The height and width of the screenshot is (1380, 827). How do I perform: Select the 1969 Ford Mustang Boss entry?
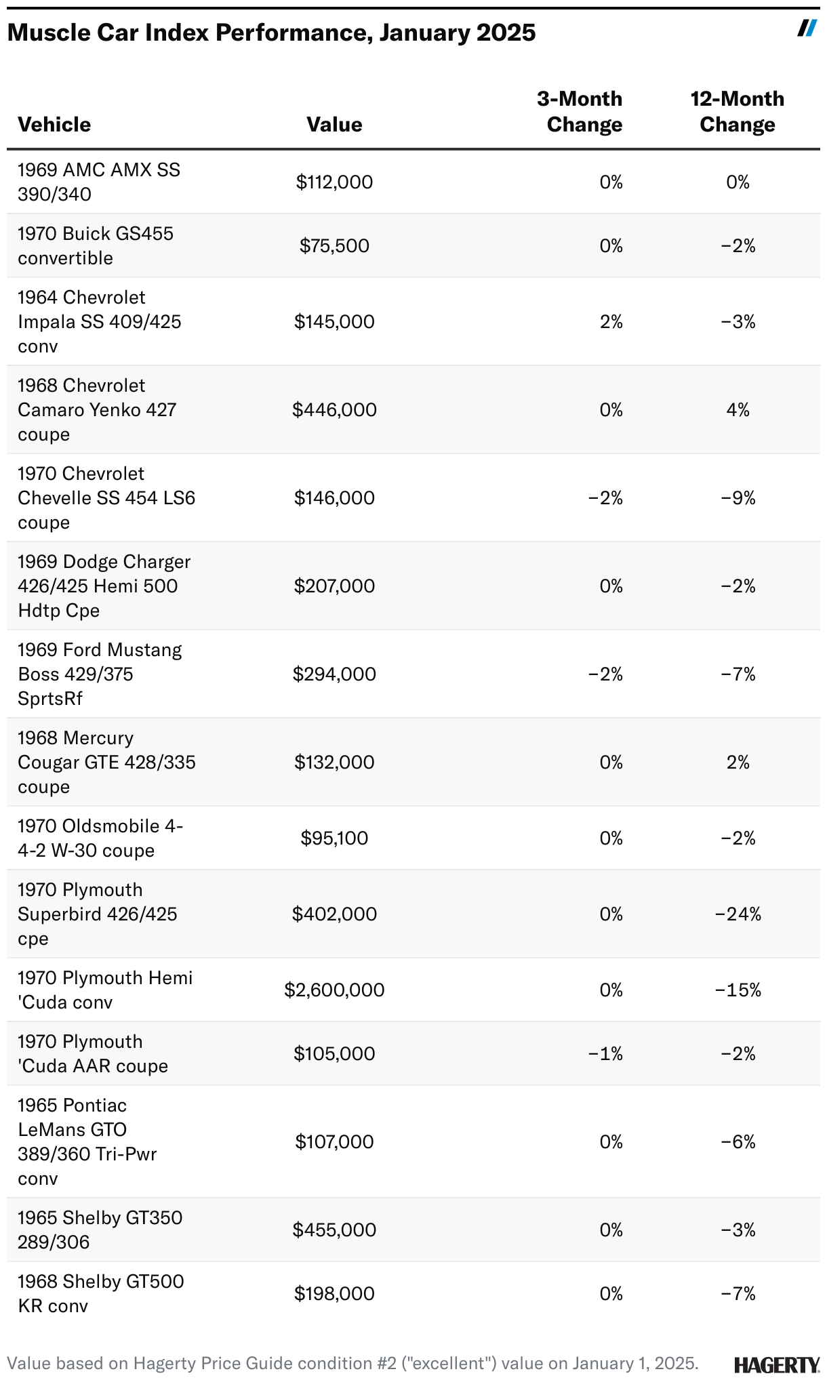point(100,674)
